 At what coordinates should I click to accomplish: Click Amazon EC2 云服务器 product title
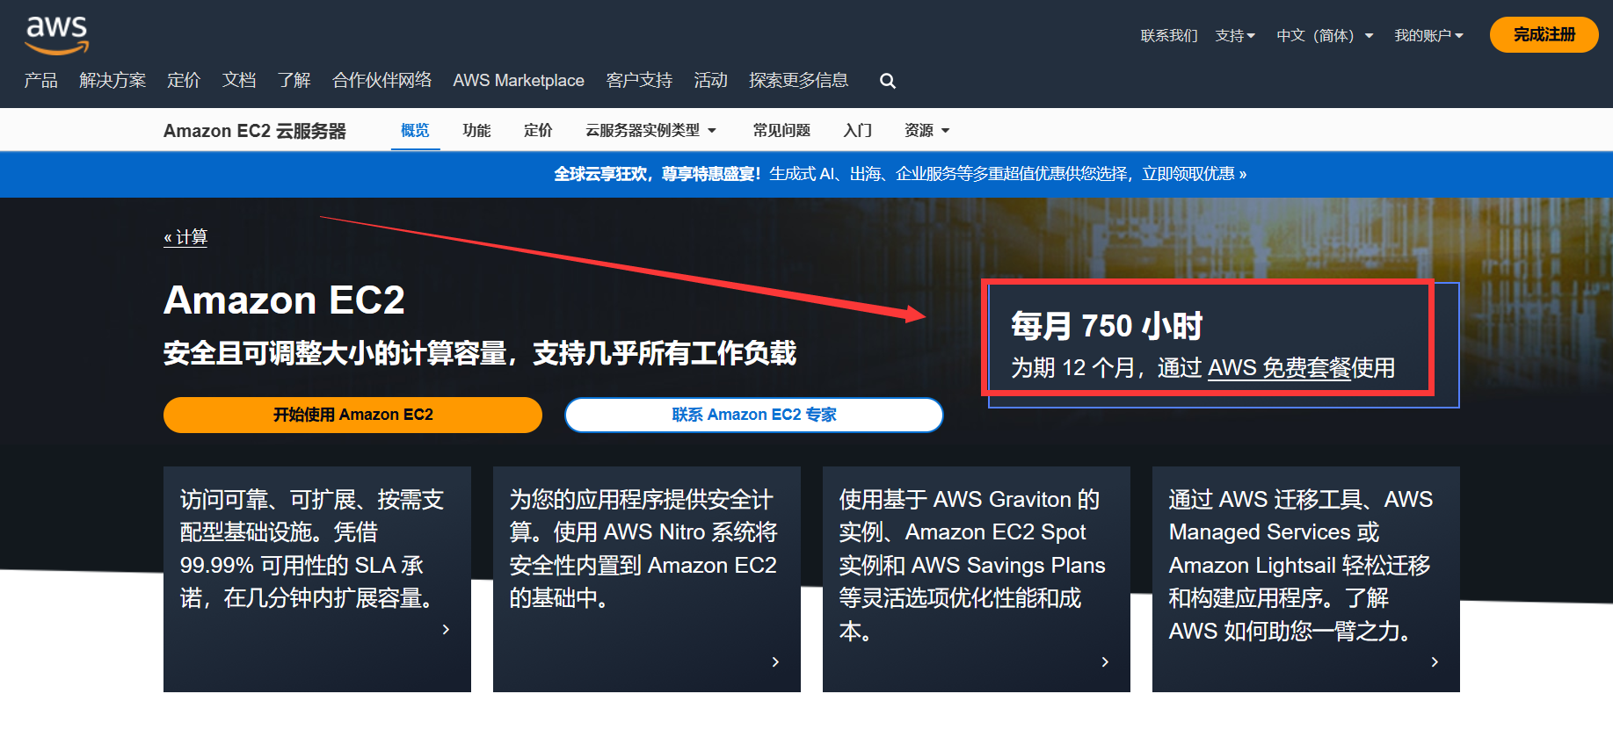(255, 131)
